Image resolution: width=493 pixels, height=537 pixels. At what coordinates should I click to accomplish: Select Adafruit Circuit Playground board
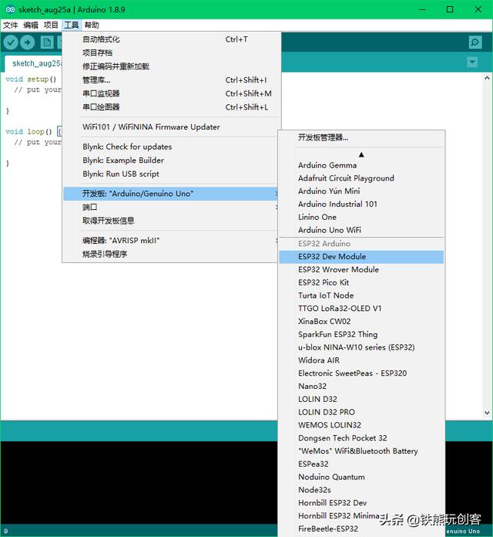(361, 178)
